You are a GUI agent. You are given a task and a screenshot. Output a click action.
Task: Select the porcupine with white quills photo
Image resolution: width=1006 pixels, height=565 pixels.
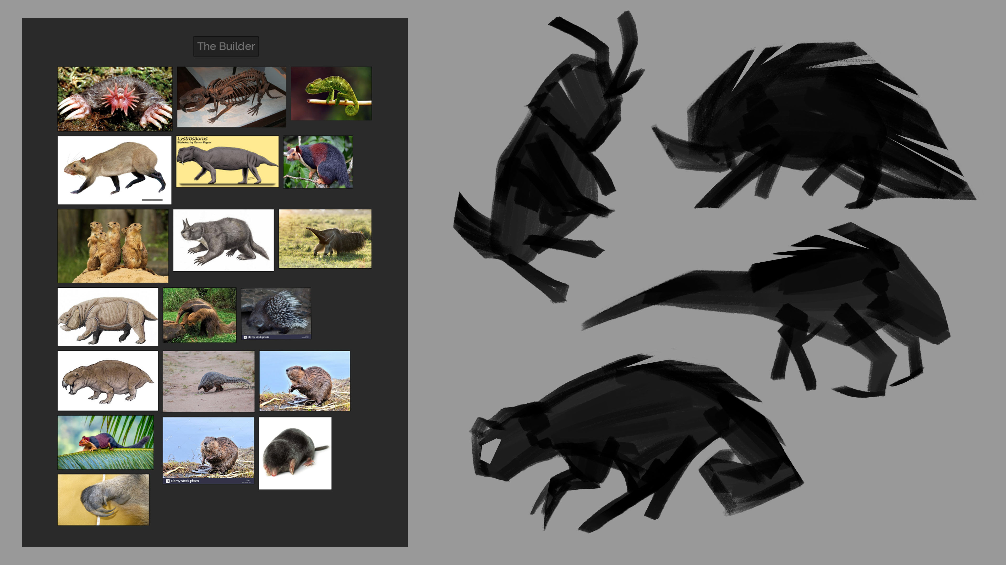coord(276,314)
